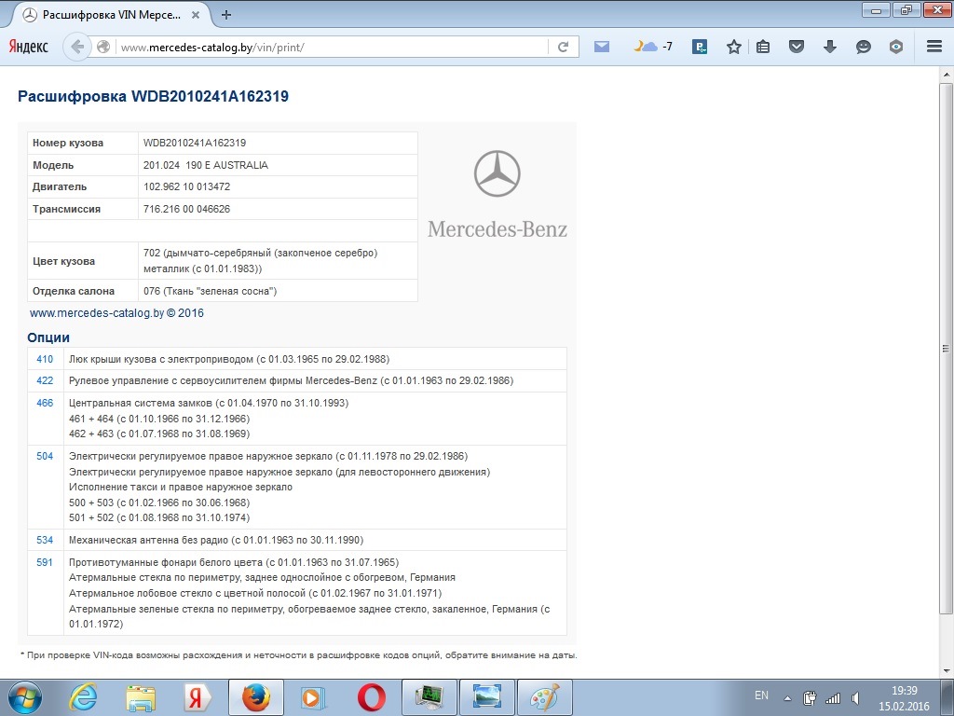Viewport: 954px width, 716px height.
Task: Open option code 410 link
Action: coord(45,359)
